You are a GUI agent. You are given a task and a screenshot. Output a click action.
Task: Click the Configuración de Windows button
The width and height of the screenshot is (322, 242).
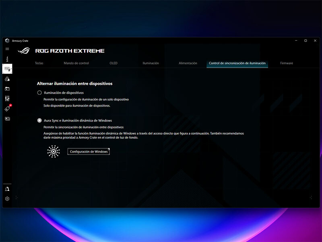click(89, 152)
